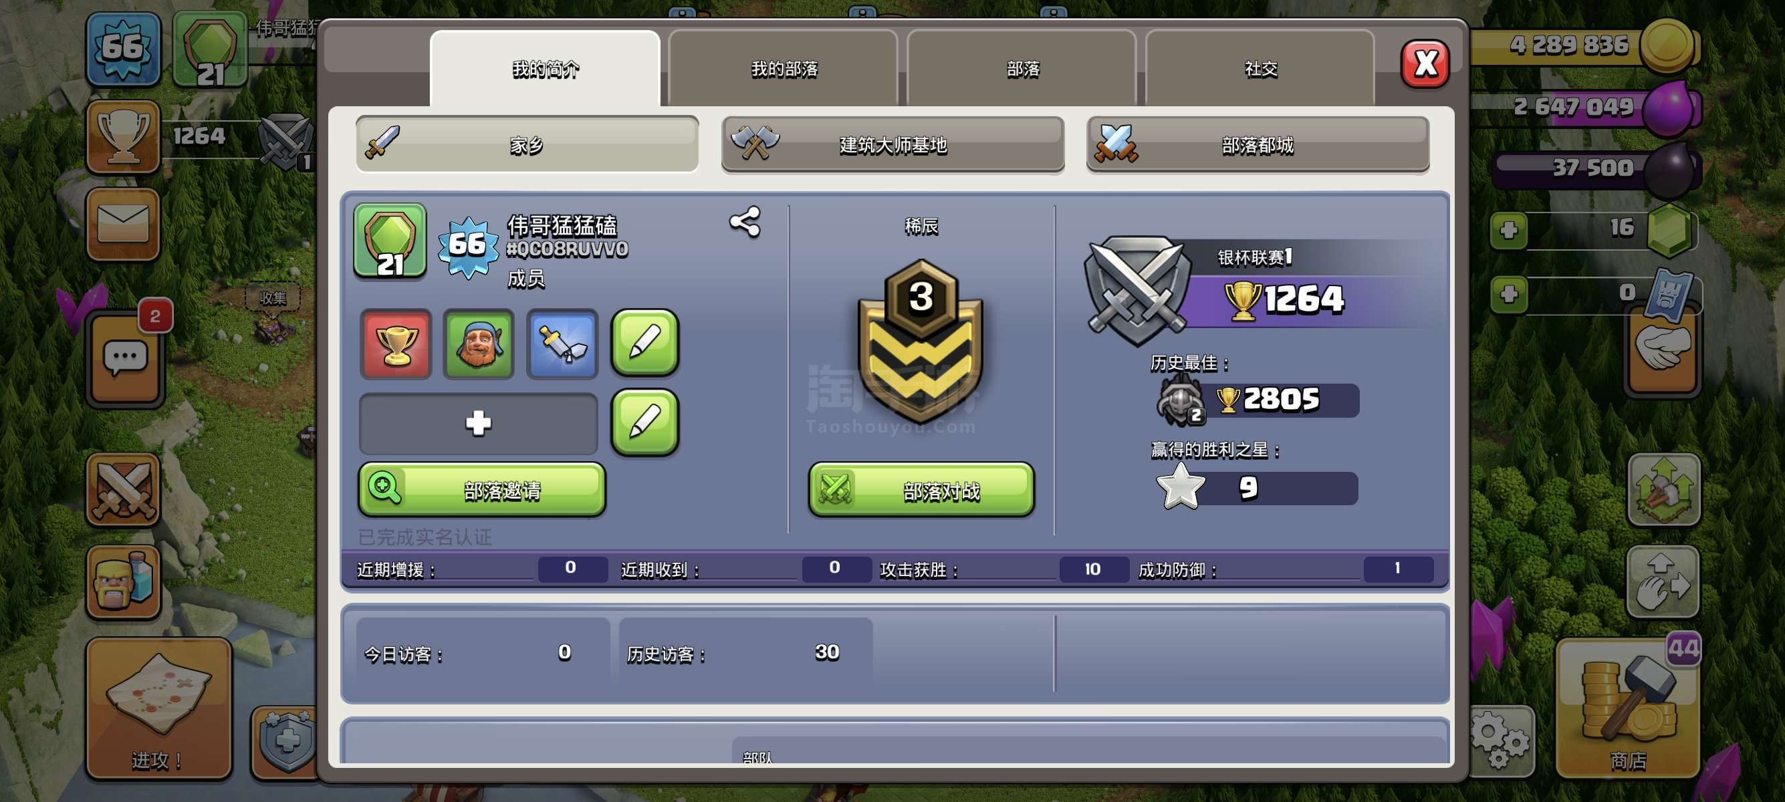The image size is (1785, 802).
Task: Switch to the 社交 tab
Action: pyautogui.click(x=1260, y=69)
